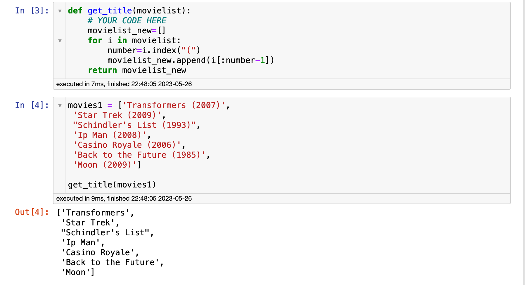Select the In [4] cell prompt
This screenshot has height=285, width=525.
pyautogui.click(x=32, y=105)
